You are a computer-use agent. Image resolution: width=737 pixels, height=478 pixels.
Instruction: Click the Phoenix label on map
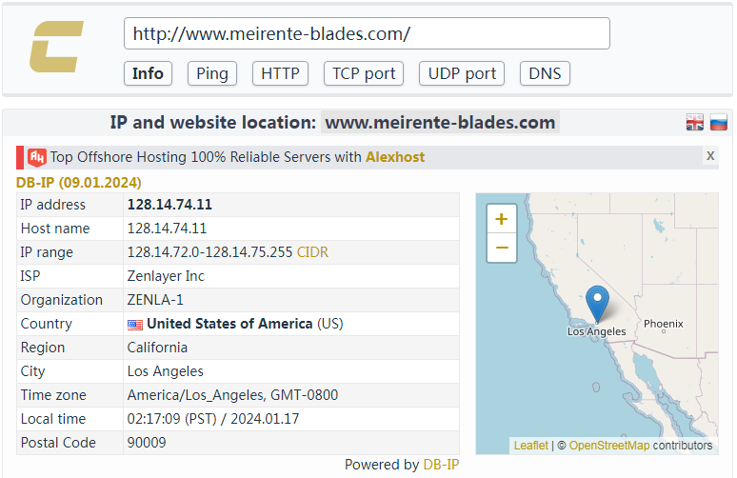664,324
